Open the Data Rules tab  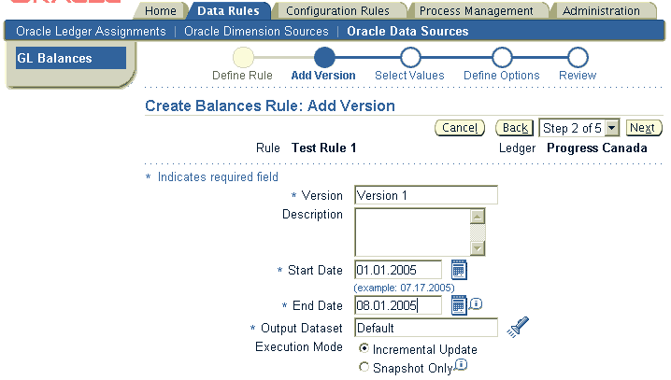pos(229,10)
